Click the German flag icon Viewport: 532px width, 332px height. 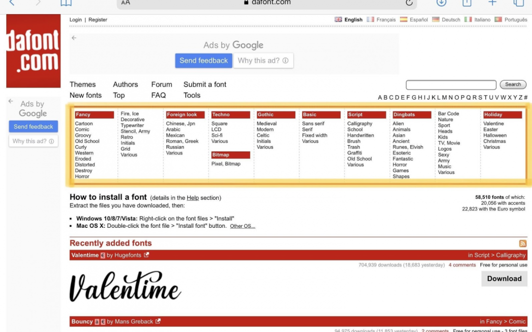[x=435, y=19]
